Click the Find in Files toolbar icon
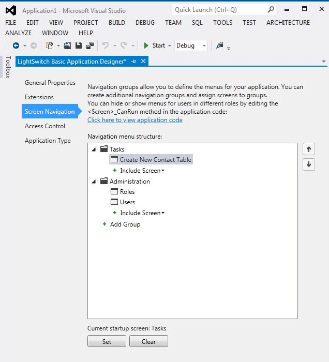The height and width of the screenshot is (362, 329). click(219, 46)
